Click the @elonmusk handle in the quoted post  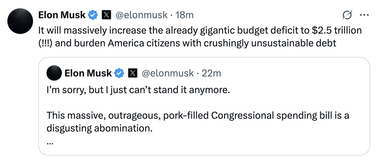click(168, 73)
